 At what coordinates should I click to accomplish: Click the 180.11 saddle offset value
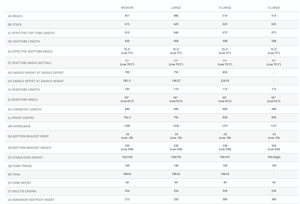coord(127,81)
